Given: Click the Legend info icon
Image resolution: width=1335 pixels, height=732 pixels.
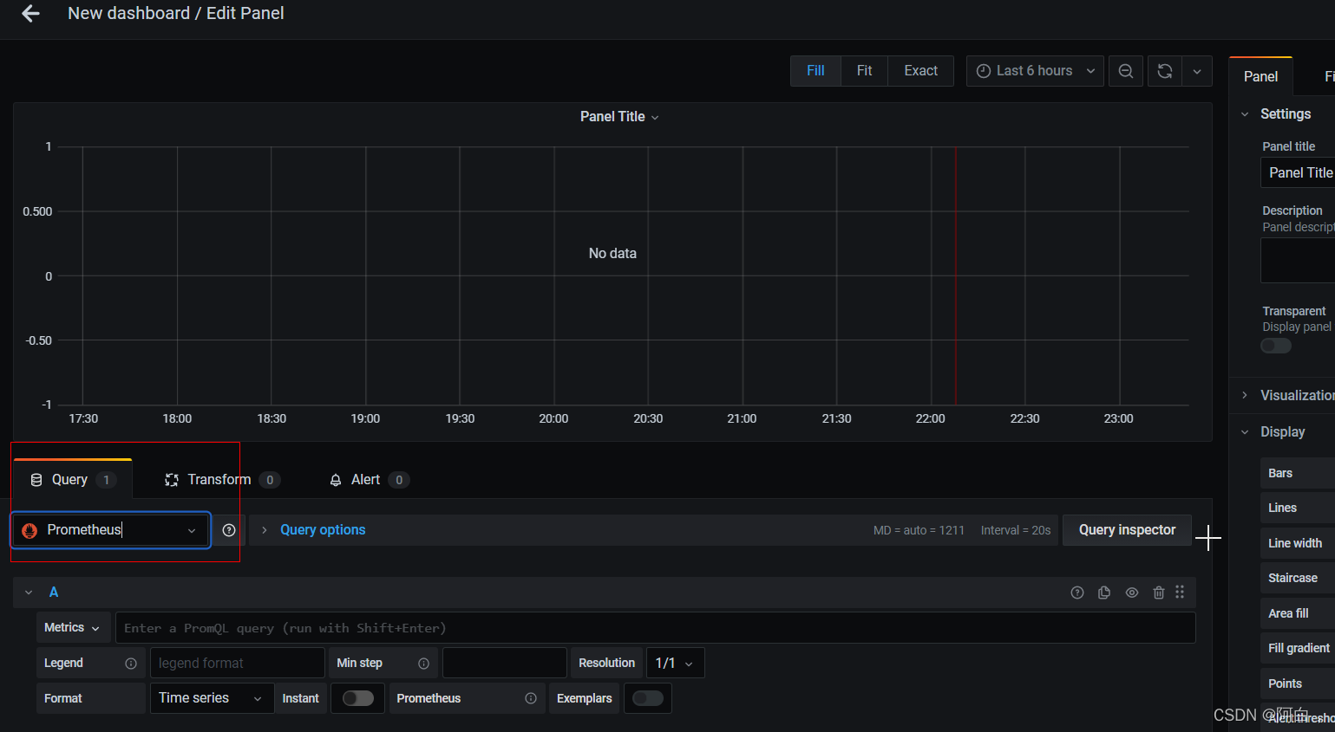Looking at the screenshot, I should pos(131,664).
